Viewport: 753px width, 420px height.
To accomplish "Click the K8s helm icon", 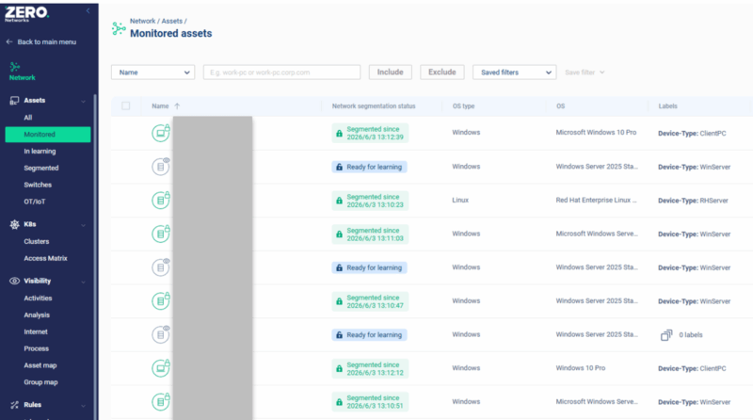I will click(14, 224).
